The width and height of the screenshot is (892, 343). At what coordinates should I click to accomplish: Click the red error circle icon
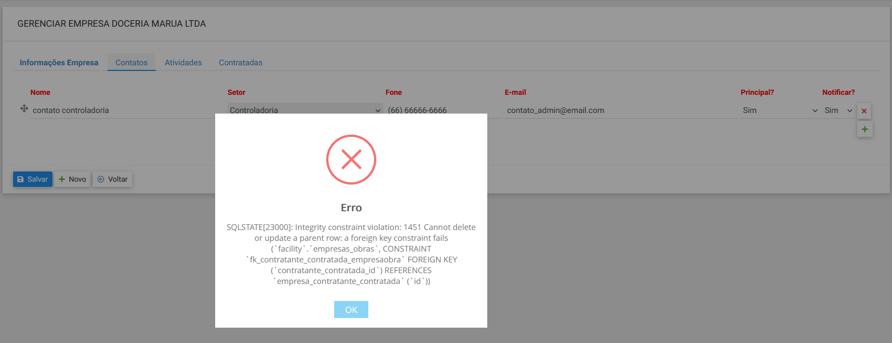pos(351,160)
